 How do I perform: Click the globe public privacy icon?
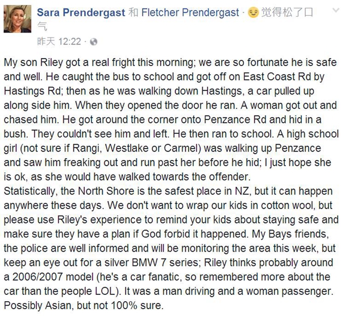(x=93, y=42)
